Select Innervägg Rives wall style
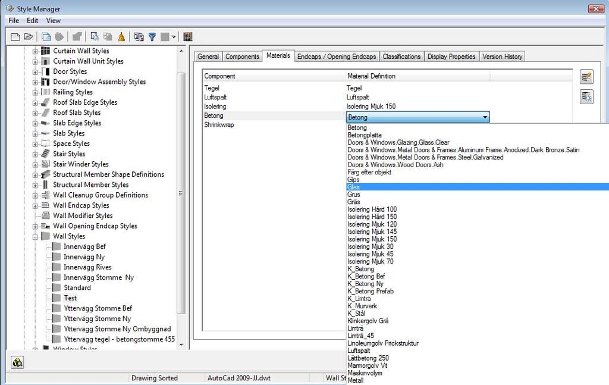Image resolution: width=609 pixels, height=385 pixels. (87, 267)
